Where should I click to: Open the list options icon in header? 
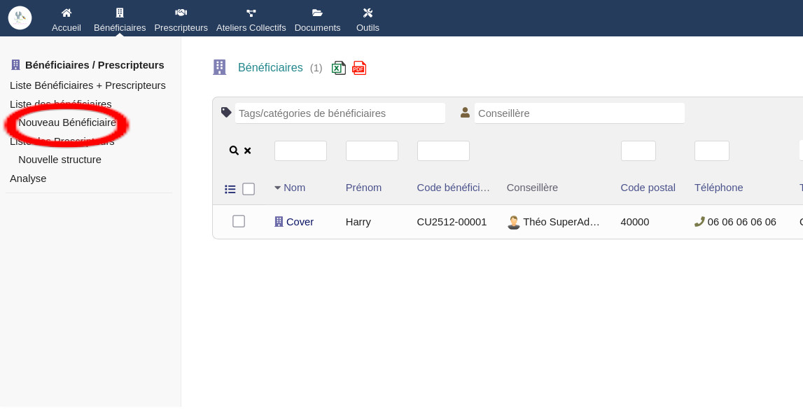[x=230, y=189]
